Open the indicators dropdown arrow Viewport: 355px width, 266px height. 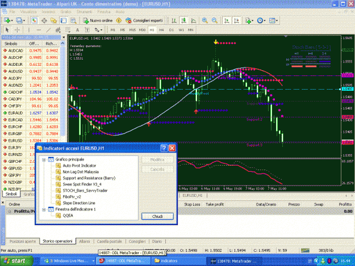(252, 20)
